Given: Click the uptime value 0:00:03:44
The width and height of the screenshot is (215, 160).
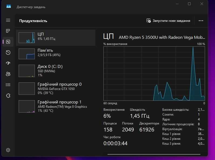Looking at the screenshot, I should click(x=115, y=143).
